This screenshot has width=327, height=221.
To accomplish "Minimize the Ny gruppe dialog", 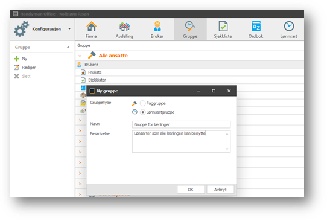I will [198, 91].
